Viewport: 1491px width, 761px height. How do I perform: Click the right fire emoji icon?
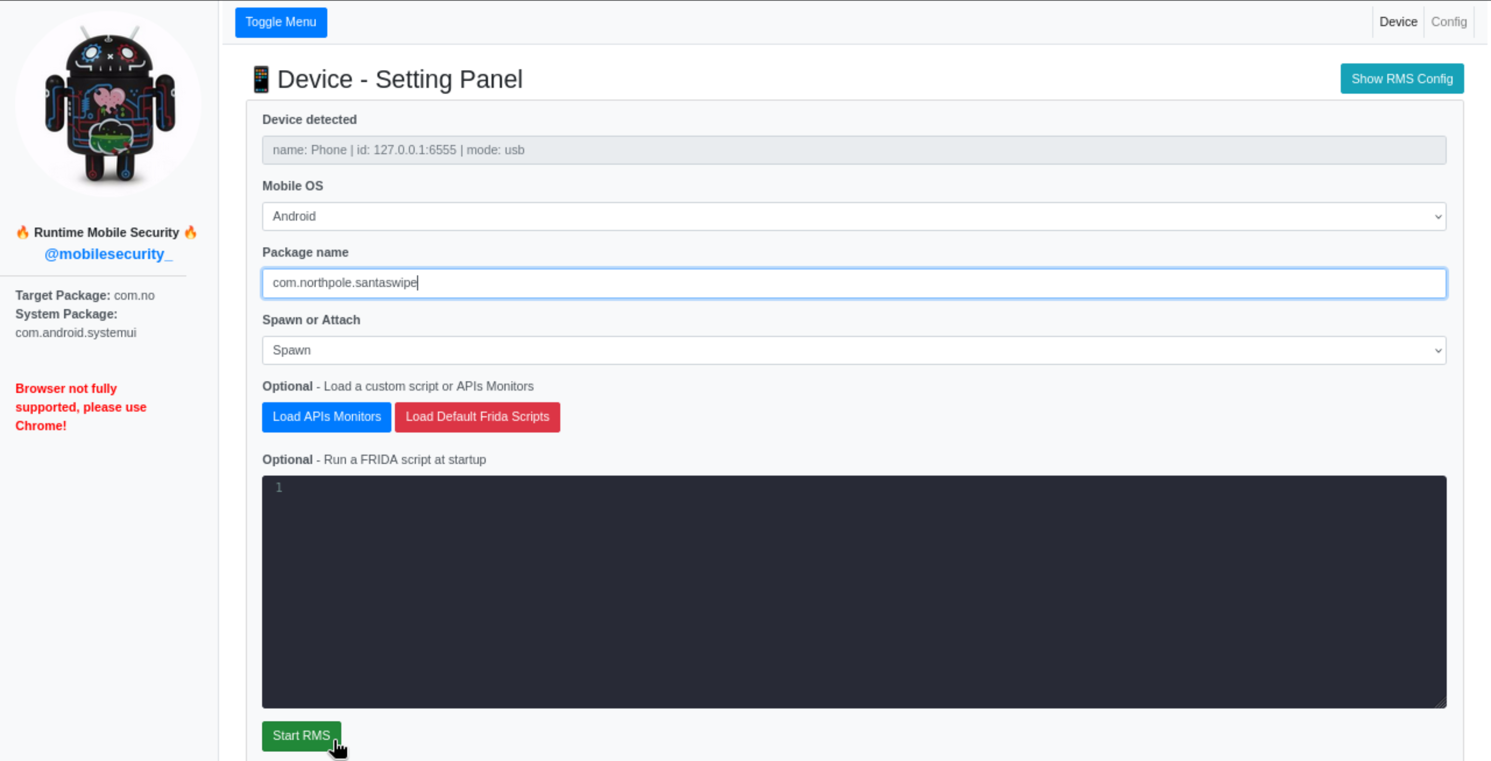pos(190,232)
